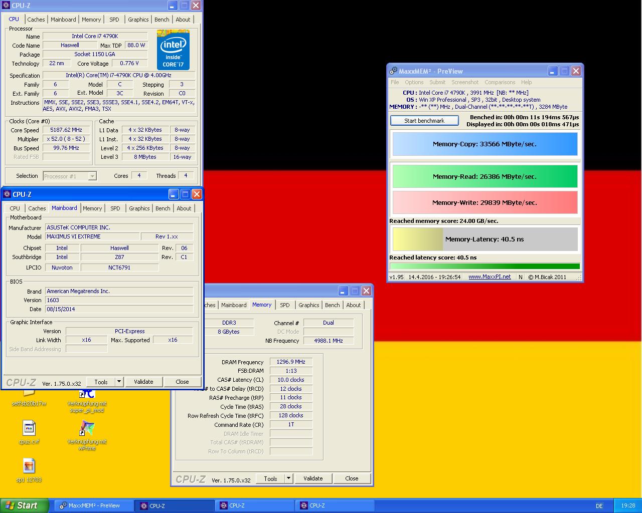Select Mainboard tab in top CPU-Z window

tap(63, 20)
